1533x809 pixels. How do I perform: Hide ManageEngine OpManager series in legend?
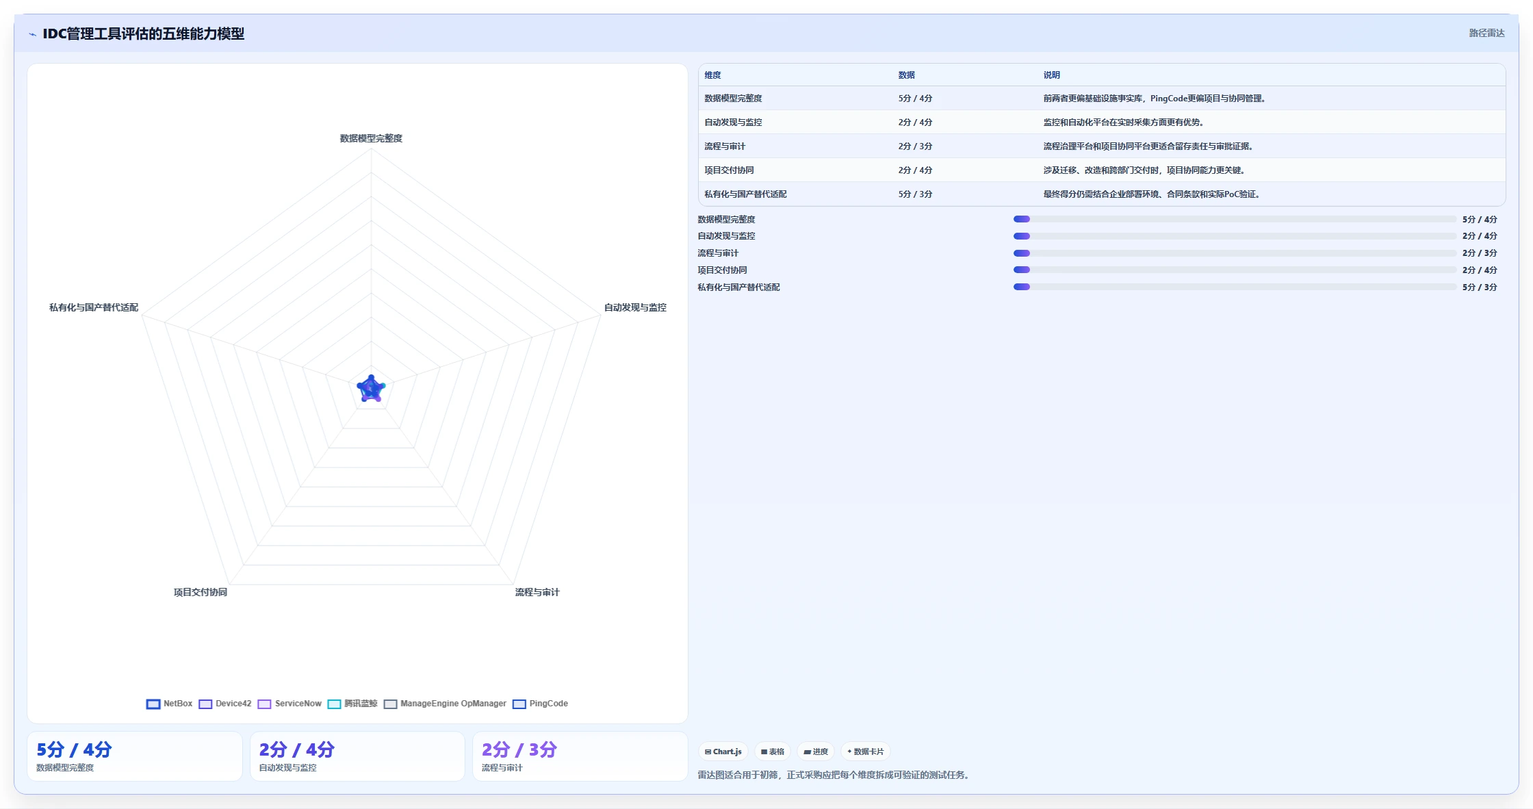tap(445, 704)
